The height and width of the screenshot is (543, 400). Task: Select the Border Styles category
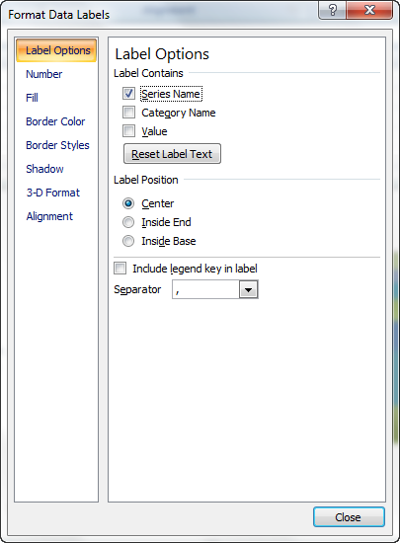pyautogui.click(x=57, y=145)
